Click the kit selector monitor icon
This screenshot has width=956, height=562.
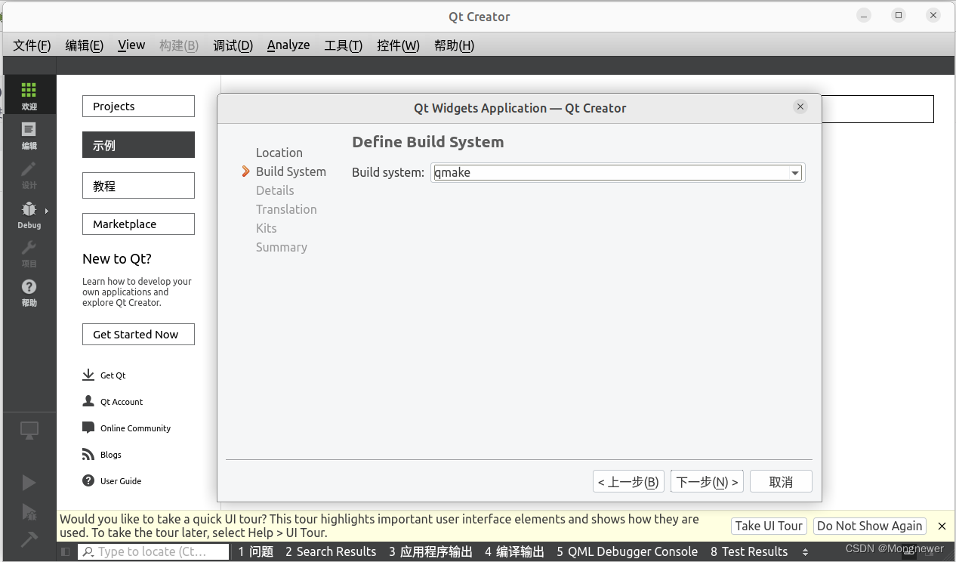click(x=29, y=429)
